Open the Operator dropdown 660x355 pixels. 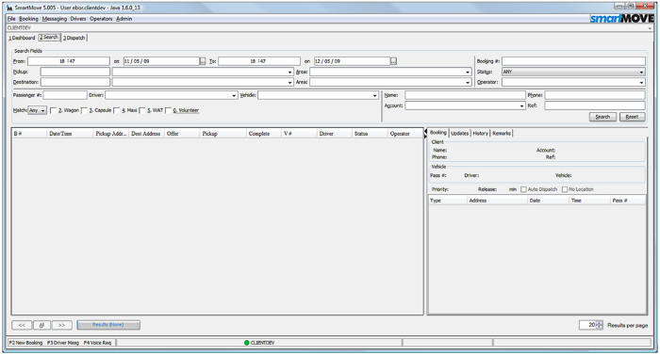(x=573, y=83)
